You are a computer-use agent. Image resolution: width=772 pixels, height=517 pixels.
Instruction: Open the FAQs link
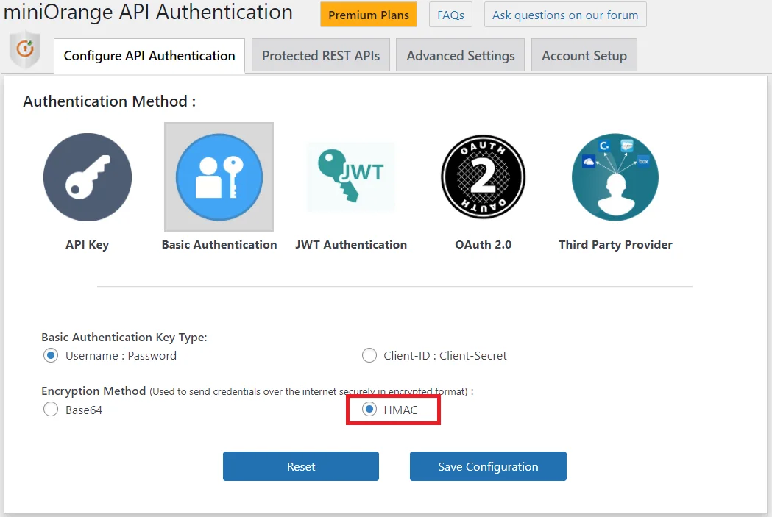[450, 15]
